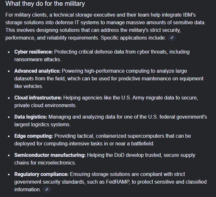The height and width of the screenshot is (197, 216).
Task: Click the "Advanced analytics:" bold label
Action: (37, 71)
